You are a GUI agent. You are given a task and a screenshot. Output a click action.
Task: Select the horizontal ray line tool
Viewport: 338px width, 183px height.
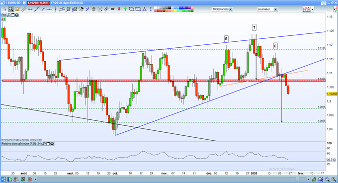click(49, 9)
